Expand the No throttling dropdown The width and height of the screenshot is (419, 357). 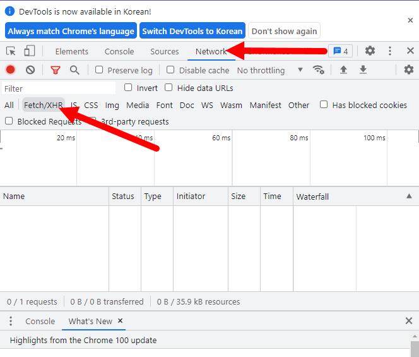270,70
